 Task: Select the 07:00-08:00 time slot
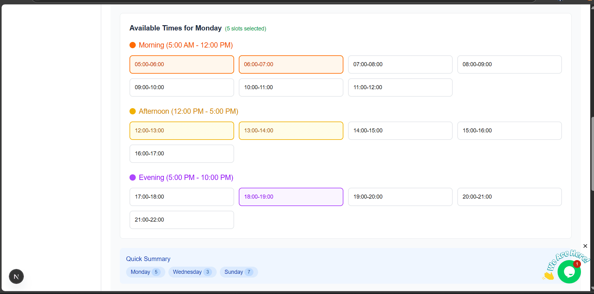[400, 64]
